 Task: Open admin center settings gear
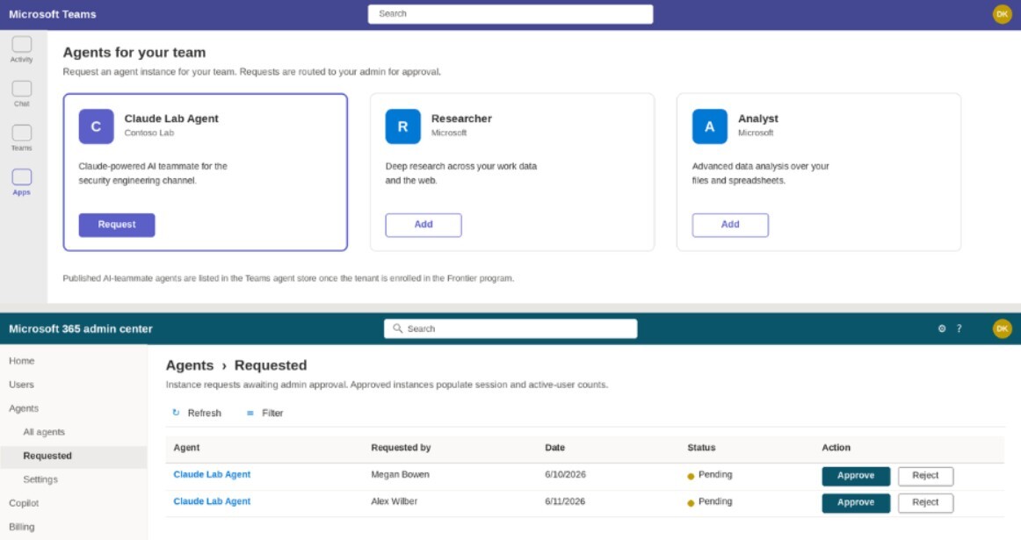point(942,328)
